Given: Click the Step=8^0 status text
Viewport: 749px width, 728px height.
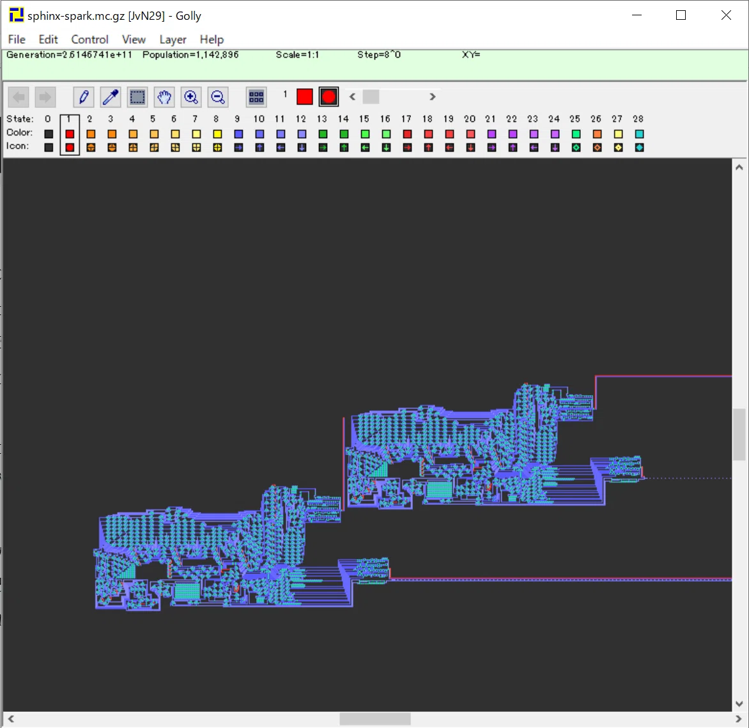Looking at the screenshot, I should (379, 55).
